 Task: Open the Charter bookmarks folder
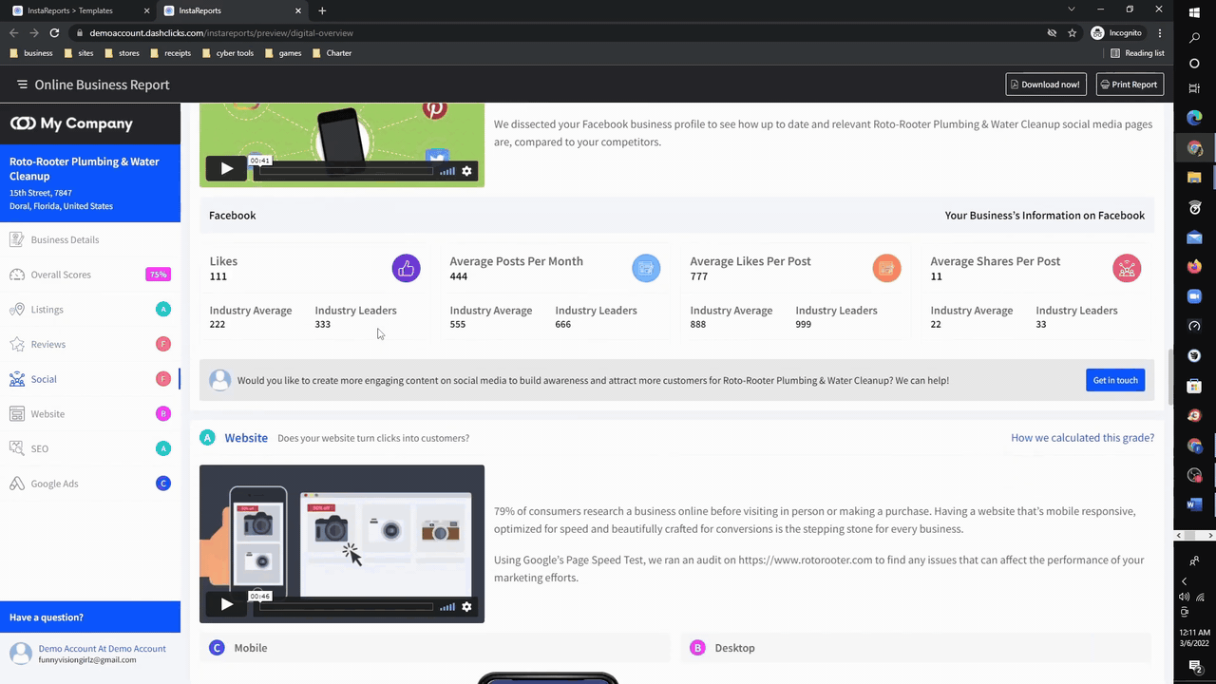click(x=332, y=53)
